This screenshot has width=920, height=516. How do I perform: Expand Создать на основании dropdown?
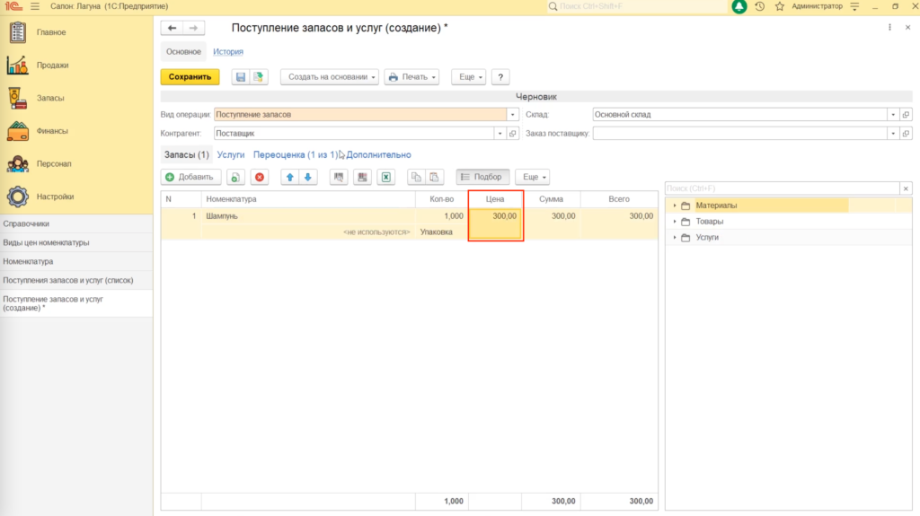330,77
